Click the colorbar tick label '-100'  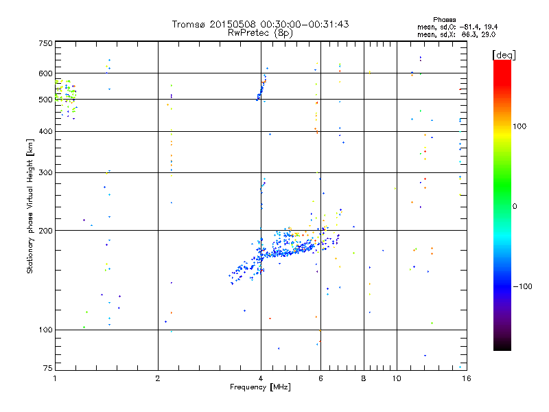[x=522, y=286]
